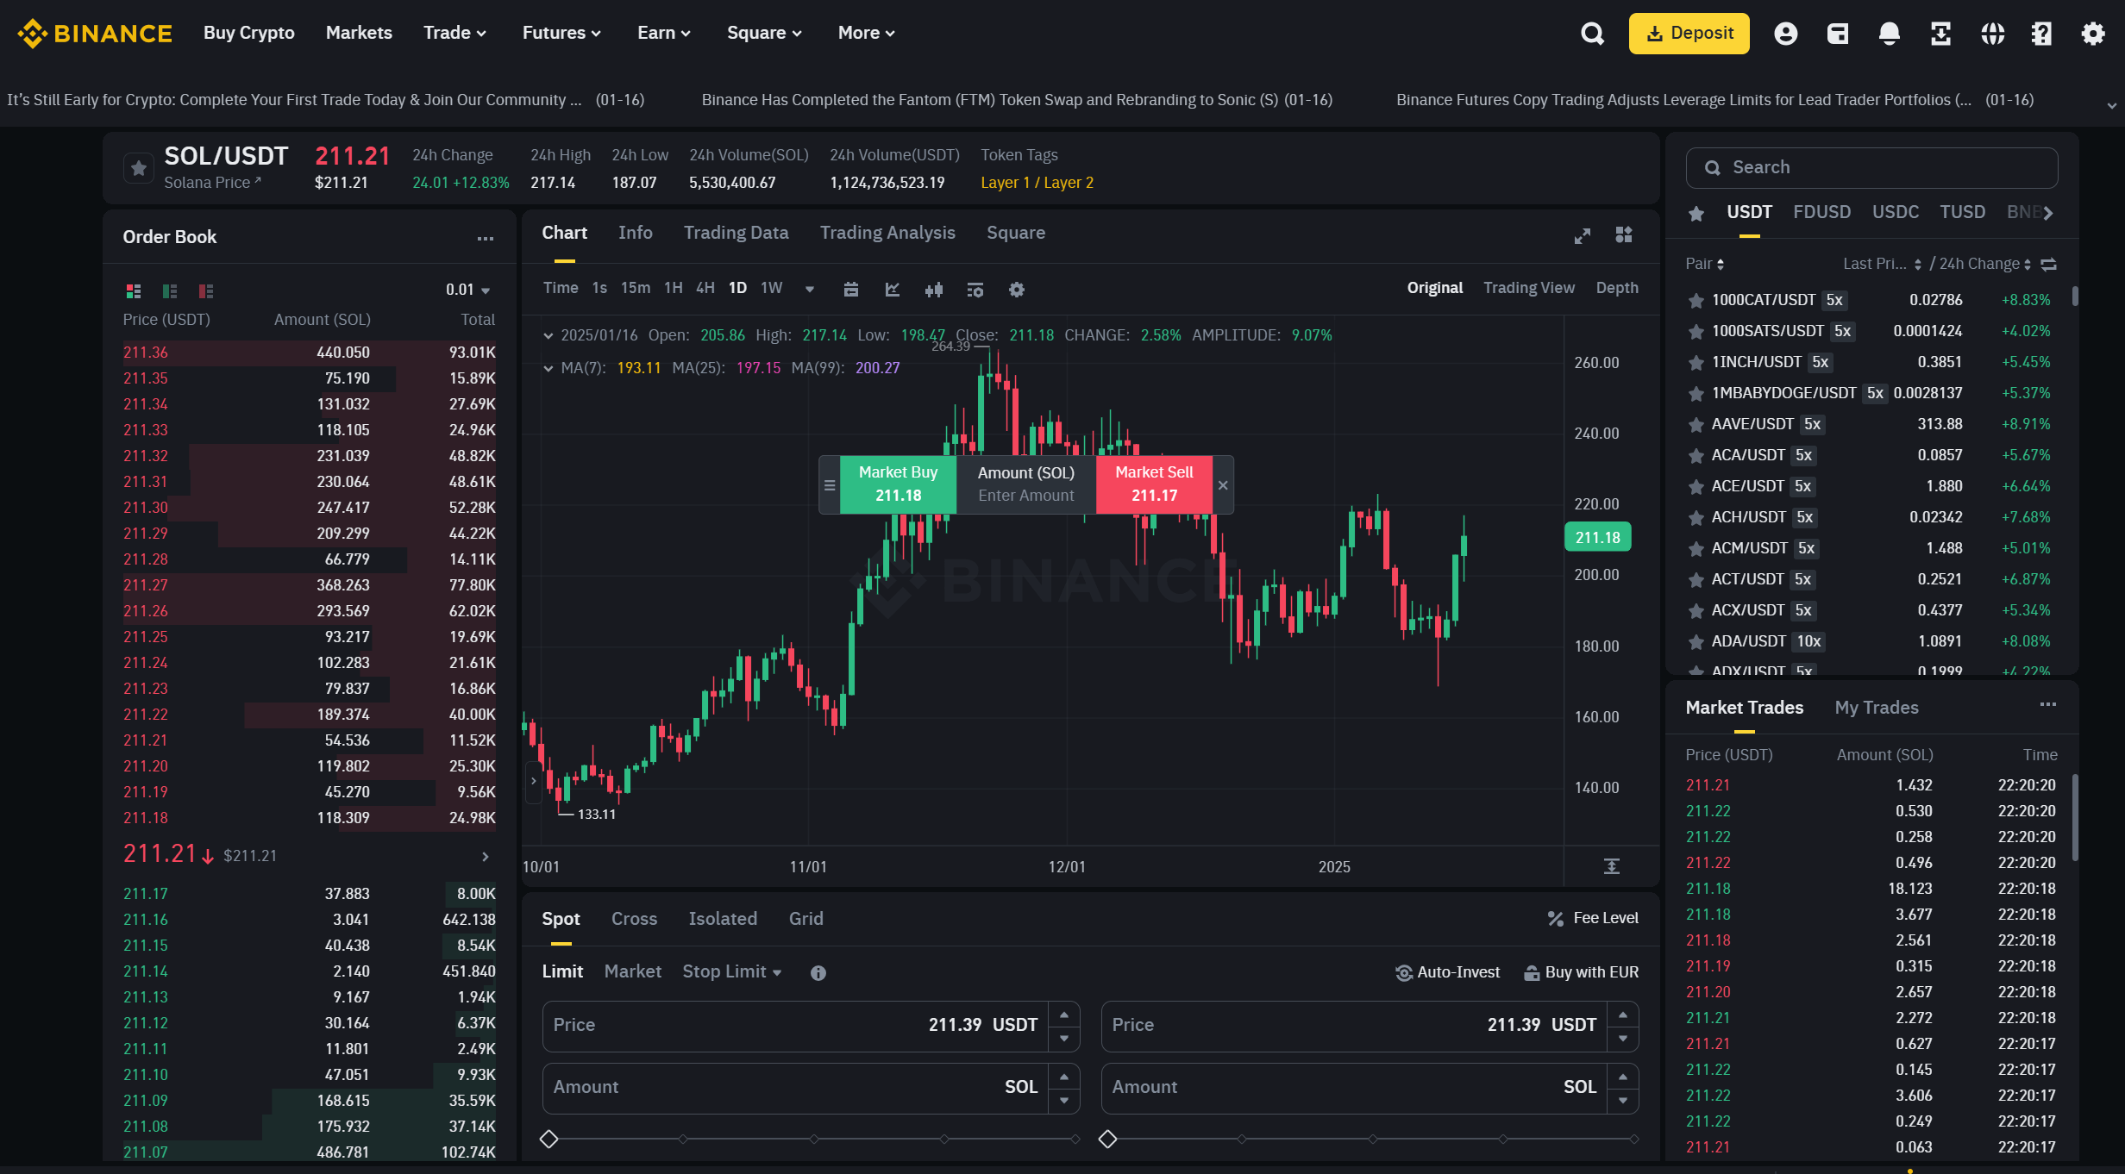Switch to the Trading Data tab
The image size is (2125, 1174).
coord(736,233)
